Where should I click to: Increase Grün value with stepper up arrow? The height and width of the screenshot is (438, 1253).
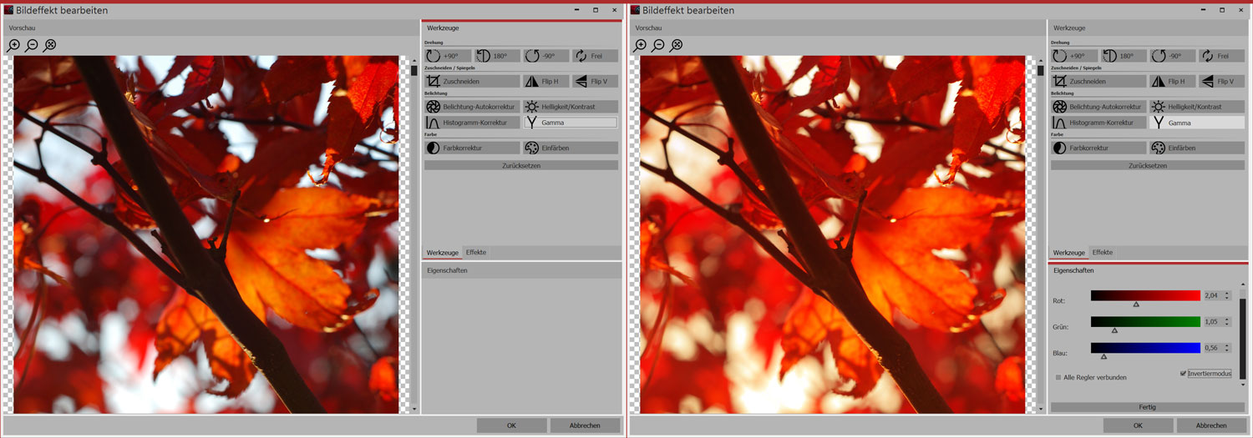point(1227,320)
